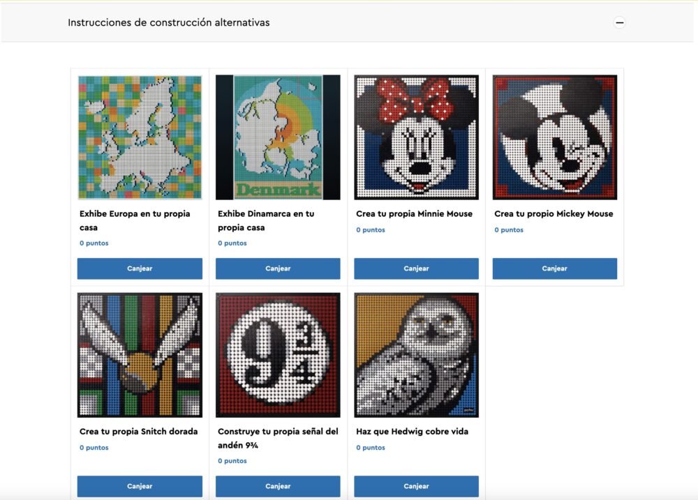
Task: Collapse the Instrucciones de construcción alternativas section
Action: pos(619,22)
